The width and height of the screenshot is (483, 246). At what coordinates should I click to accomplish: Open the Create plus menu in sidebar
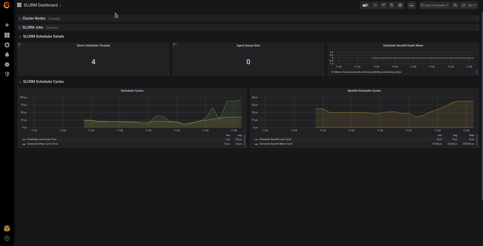7,25
